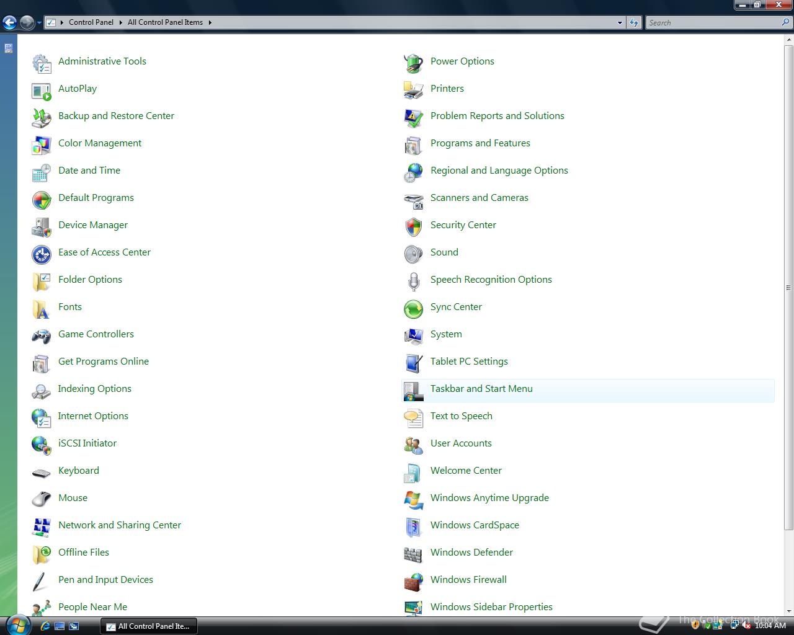Expand arrow after Control Panel breadcrumb
This screenshot has width=794, height=635.
click(120, 22)
